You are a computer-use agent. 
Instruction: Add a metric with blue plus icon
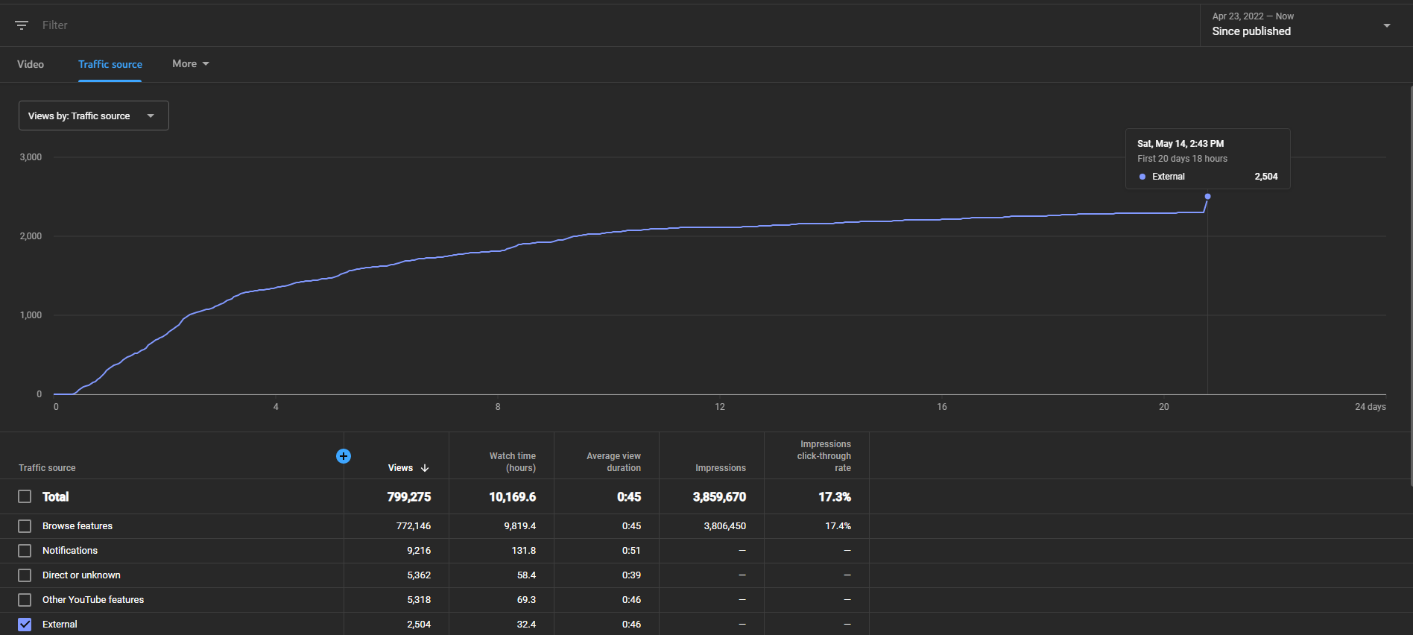point(344,456)
